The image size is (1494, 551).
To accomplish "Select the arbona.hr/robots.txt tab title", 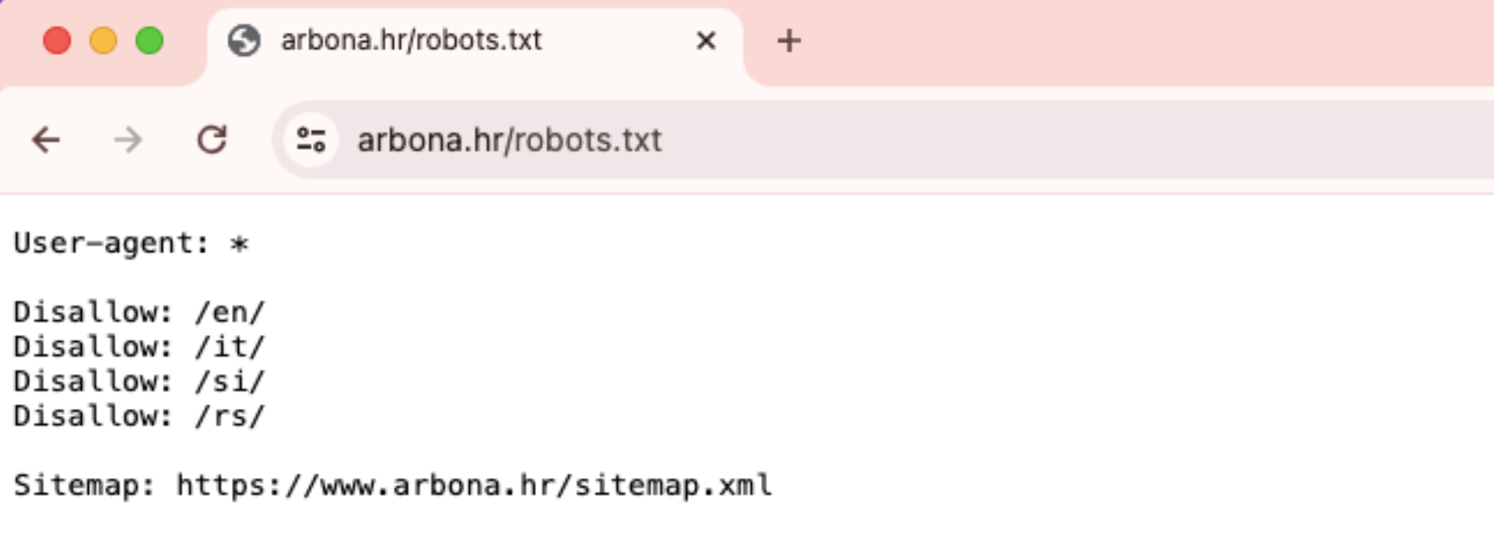I will pos(411,40).
